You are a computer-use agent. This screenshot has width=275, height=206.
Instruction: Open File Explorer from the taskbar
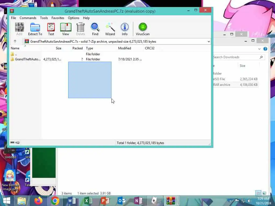point(21,201)
